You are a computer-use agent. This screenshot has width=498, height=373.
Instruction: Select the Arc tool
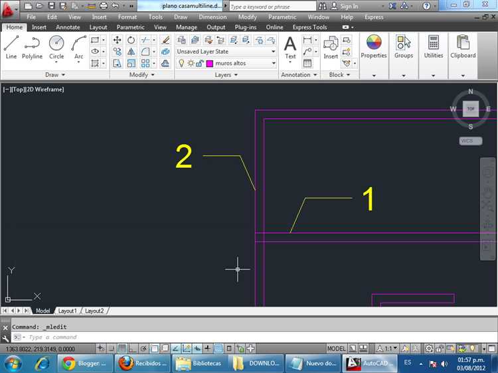pyautogui.click(x=78, y=48)
